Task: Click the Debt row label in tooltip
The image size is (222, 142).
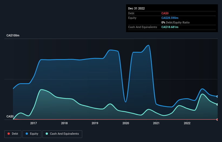Action: pos(131,13)
